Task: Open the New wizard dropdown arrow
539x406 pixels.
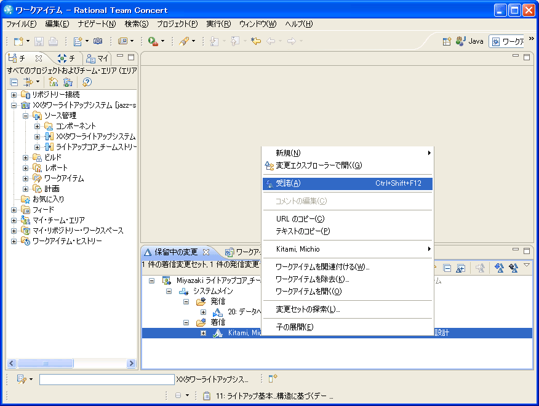Action: (28, 41)
